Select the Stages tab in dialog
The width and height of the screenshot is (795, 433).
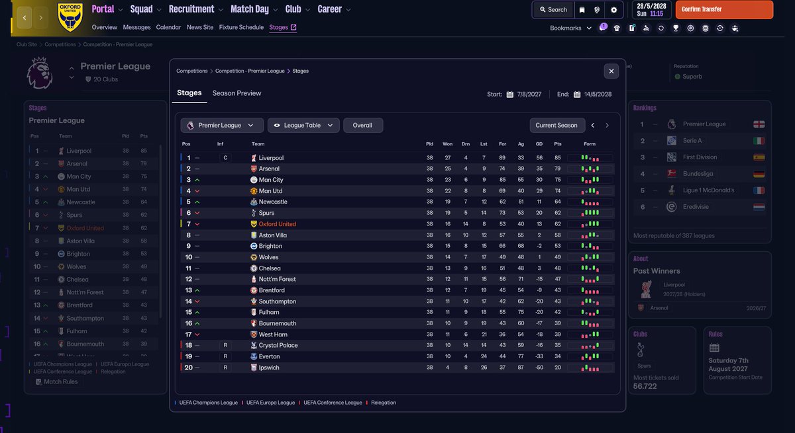pos(189,93)
